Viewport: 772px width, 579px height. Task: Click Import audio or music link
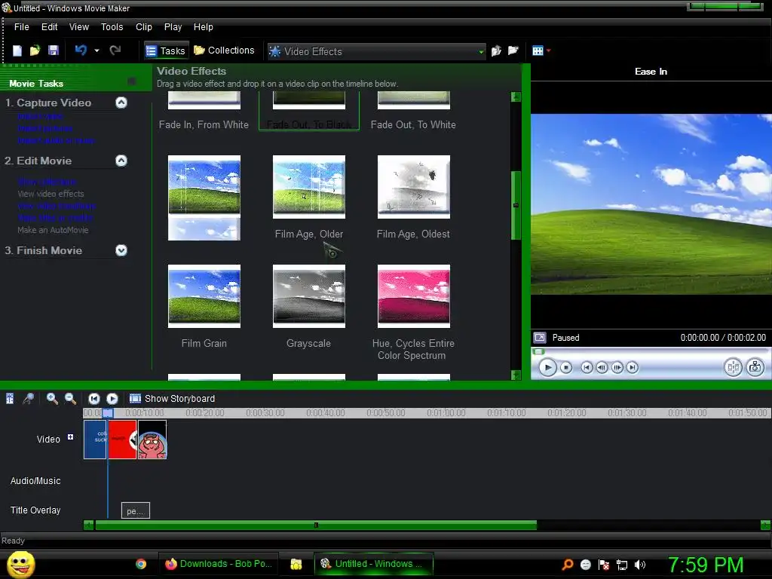[56, 140]
